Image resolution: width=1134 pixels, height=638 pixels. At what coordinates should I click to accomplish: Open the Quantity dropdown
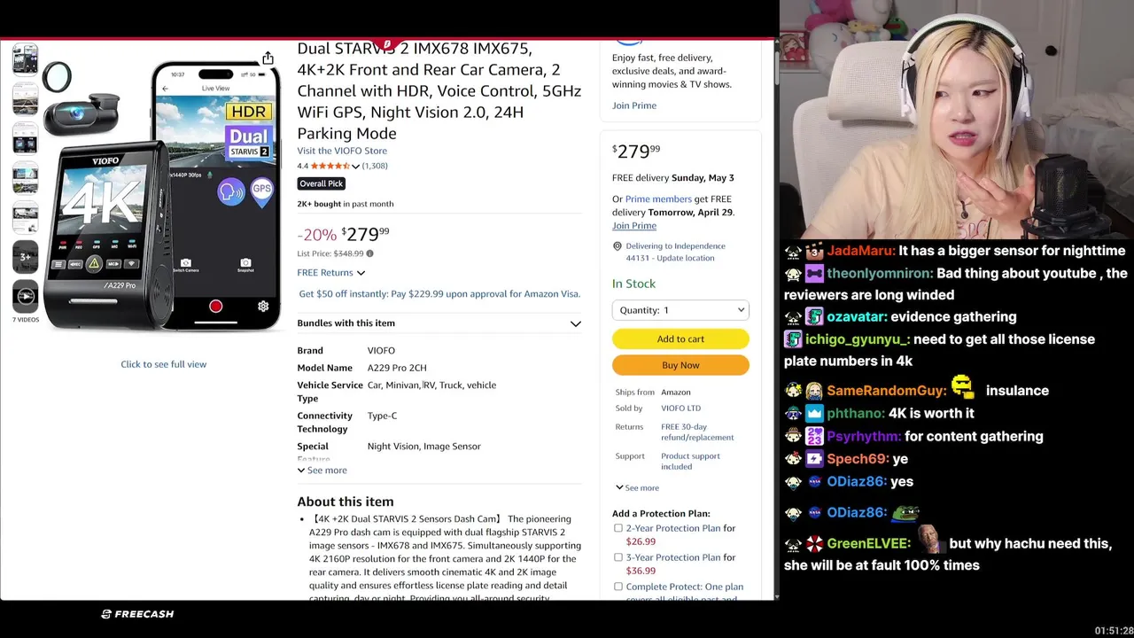680,310
